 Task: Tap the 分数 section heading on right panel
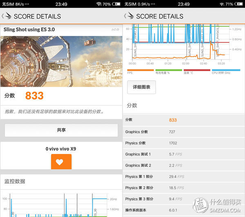click(132, 105)
